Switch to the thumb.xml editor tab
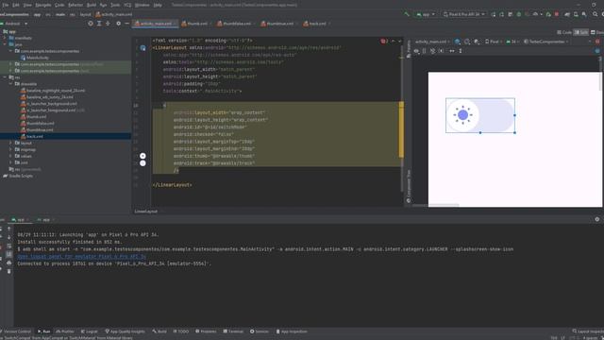The height and width of the screenshot is (340, 604). coord(194,24)
